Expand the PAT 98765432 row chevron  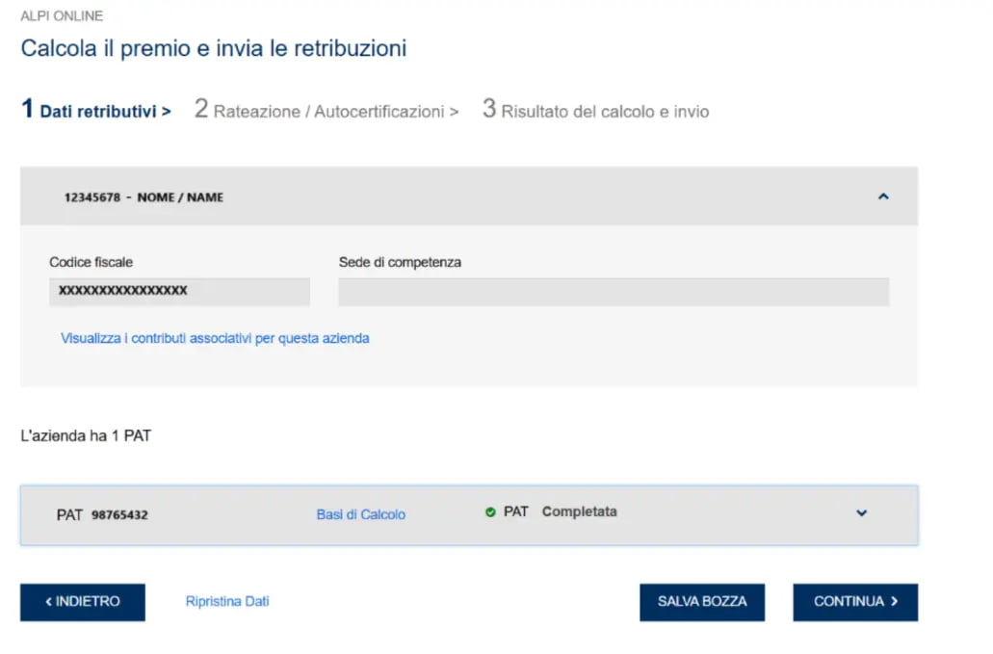tap(861, 513)
